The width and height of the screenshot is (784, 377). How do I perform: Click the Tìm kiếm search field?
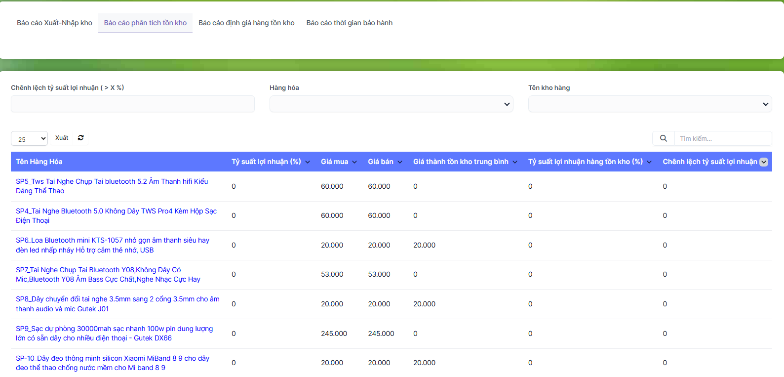click(x=722, y=138)
